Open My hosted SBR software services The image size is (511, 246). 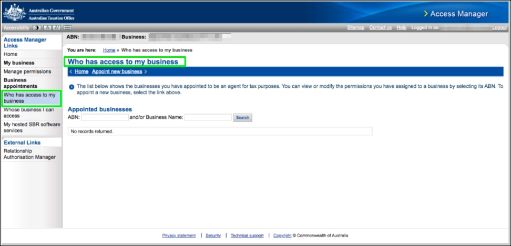pyautogui.click(x=32, y=128)
